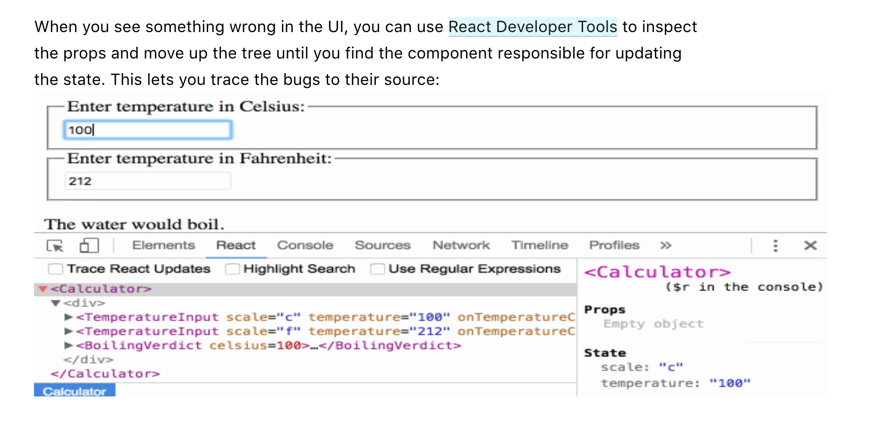Select the Network tab

point(460,245)
